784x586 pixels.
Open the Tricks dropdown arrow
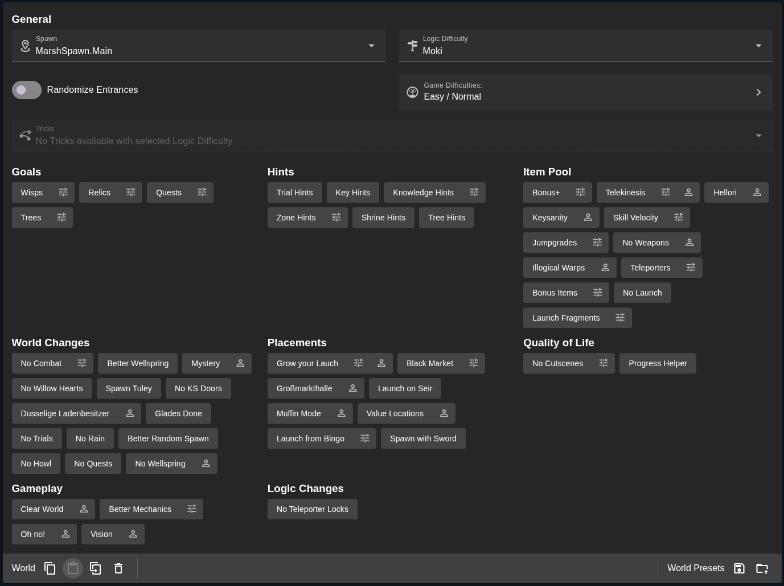(x=758, y=136)
